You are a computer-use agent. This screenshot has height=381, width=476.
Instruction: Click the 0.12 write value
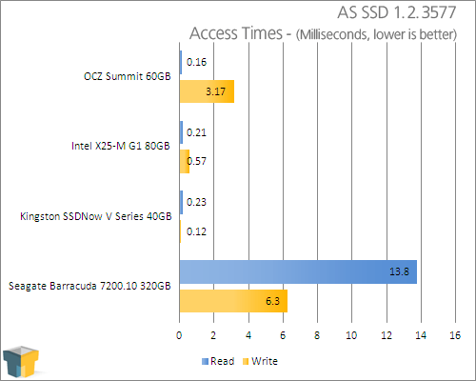pyautogui.click(x=196, y=231)
